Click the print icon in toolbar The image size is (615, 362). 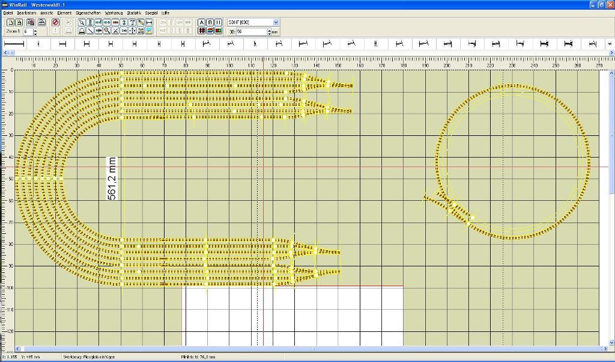pos(41,22)
